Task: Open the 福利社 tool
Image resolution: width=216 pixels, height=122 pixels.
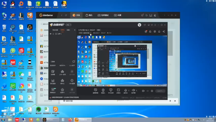Action: pyautogui.click(x=62, y=82)
